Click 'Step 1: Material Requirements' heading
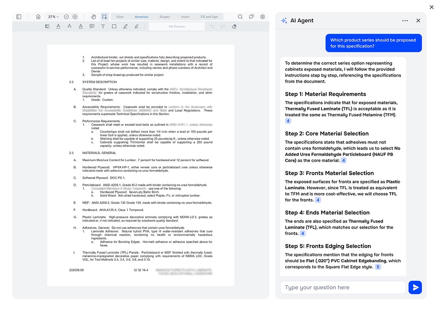 tap(325, 94)
